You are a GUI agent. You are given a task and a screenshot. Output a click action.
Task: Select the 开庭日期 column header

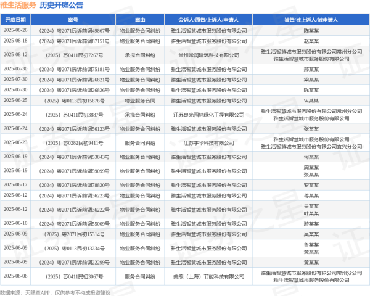click(15, 20)
